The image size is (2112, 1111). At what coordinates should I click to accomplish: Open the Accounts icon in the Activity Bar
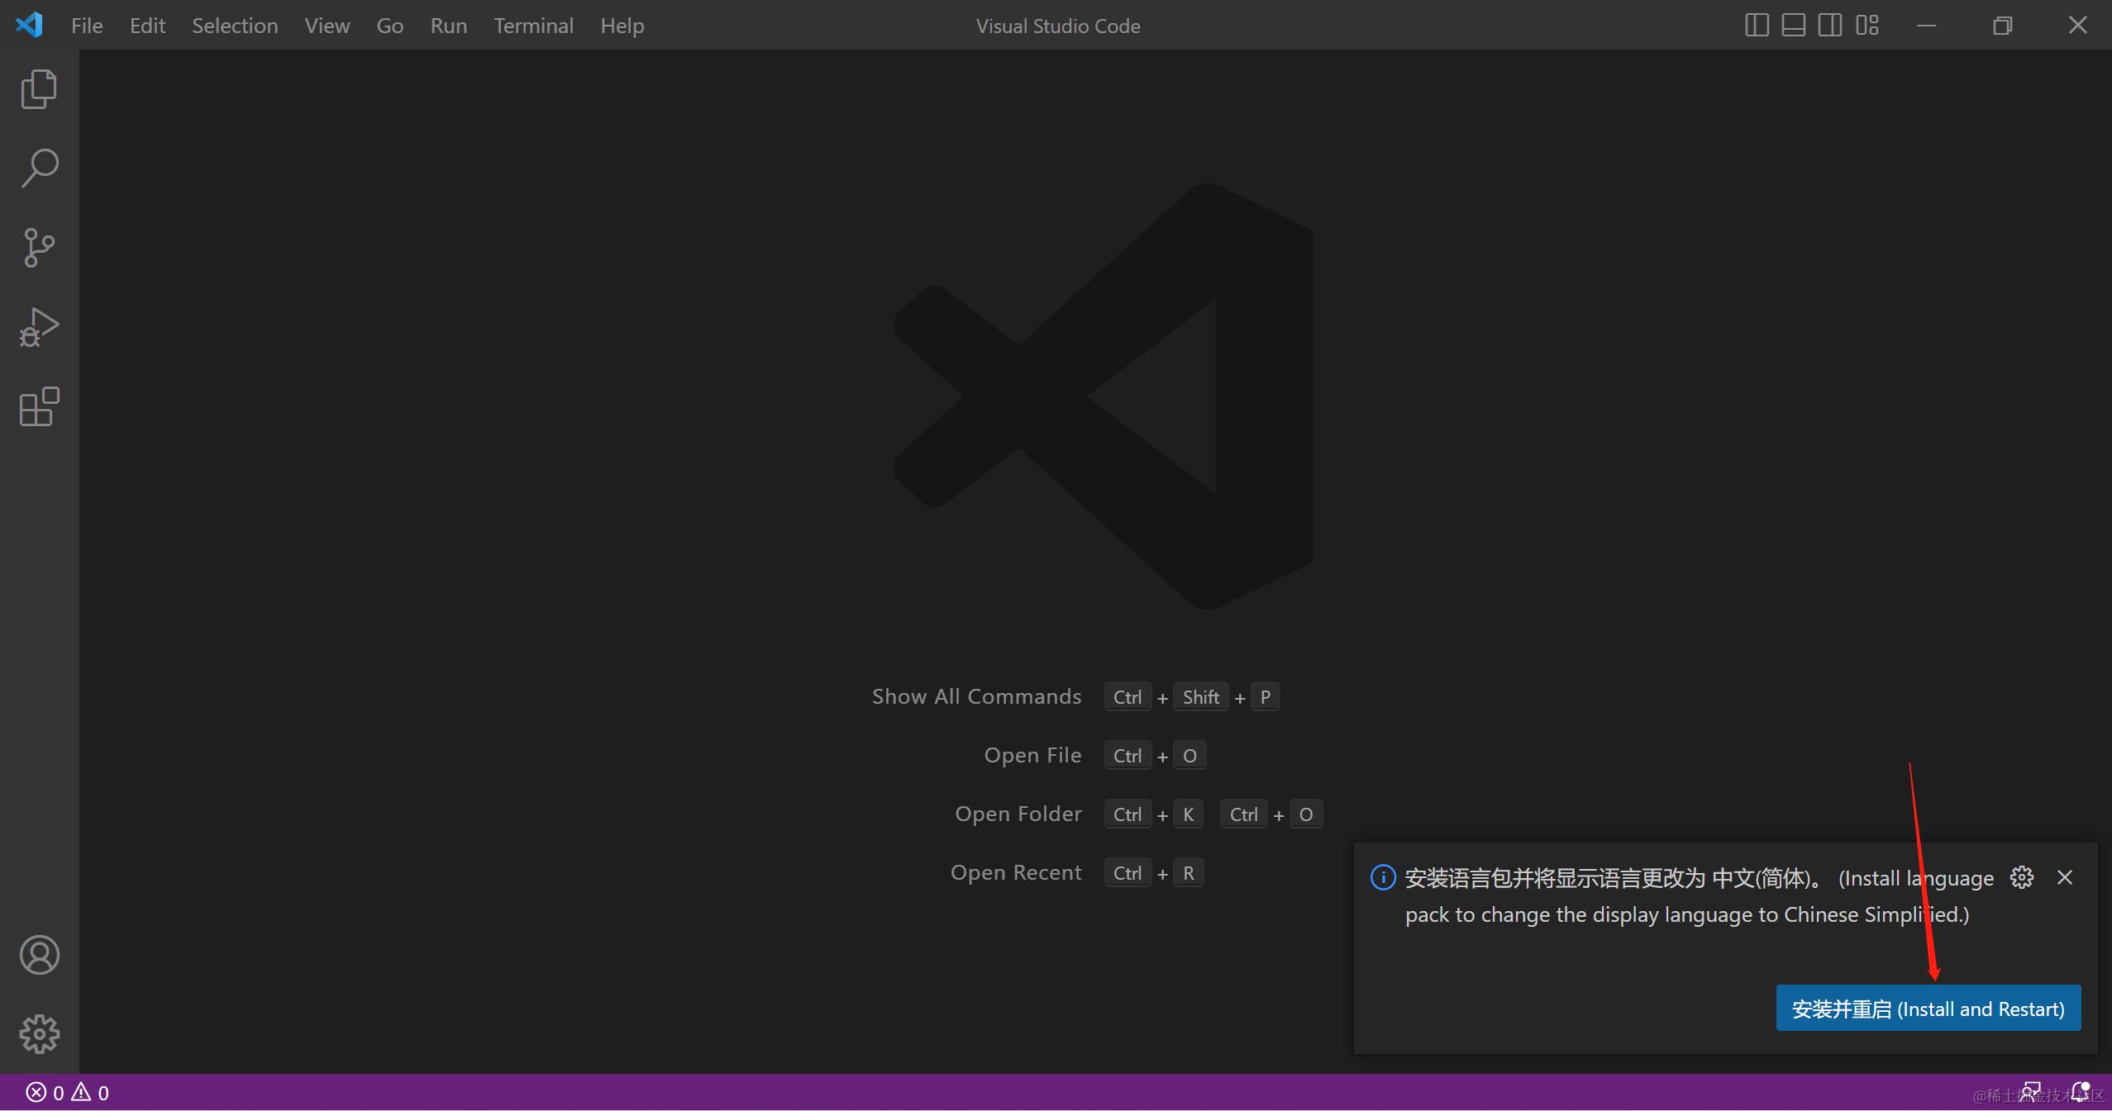tap(38, 955)
